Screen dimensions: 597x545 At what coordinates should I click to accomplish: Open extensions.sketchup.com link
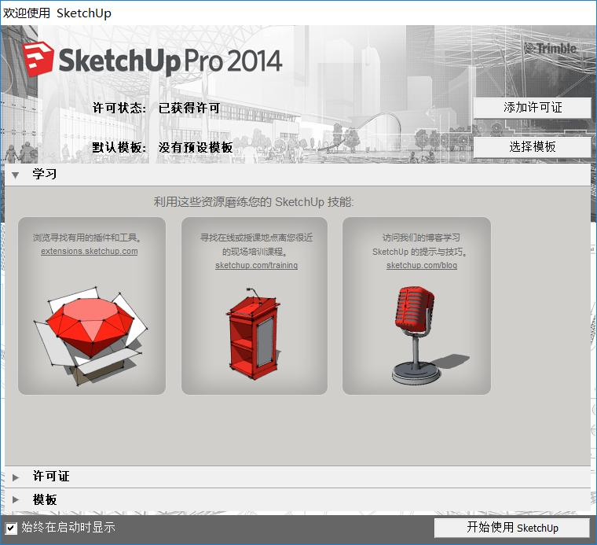90,251
